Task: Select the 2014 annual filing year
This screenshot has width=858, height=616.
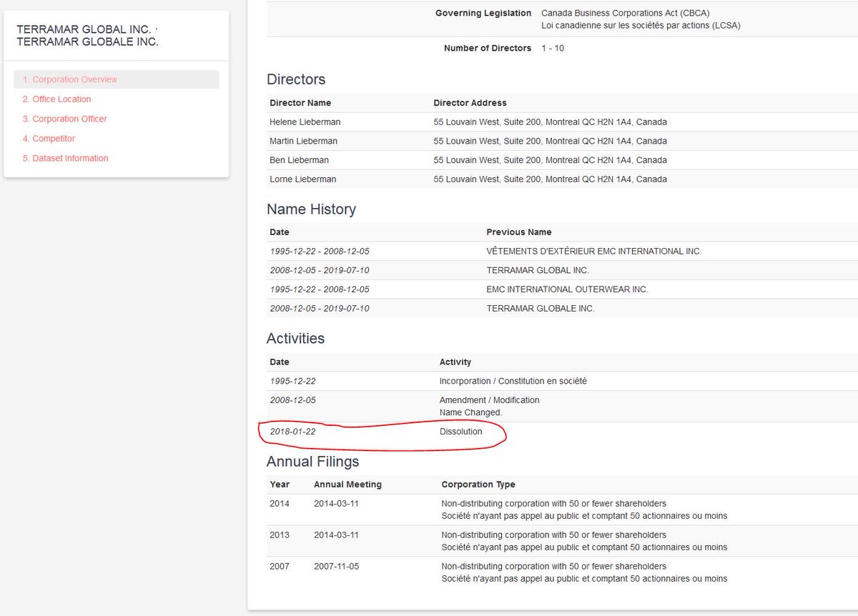Action: tap(280, 504)
